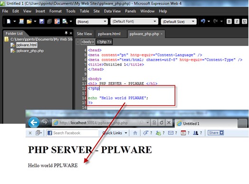Switch to the pplware.html tab

(x=109, y=34)
